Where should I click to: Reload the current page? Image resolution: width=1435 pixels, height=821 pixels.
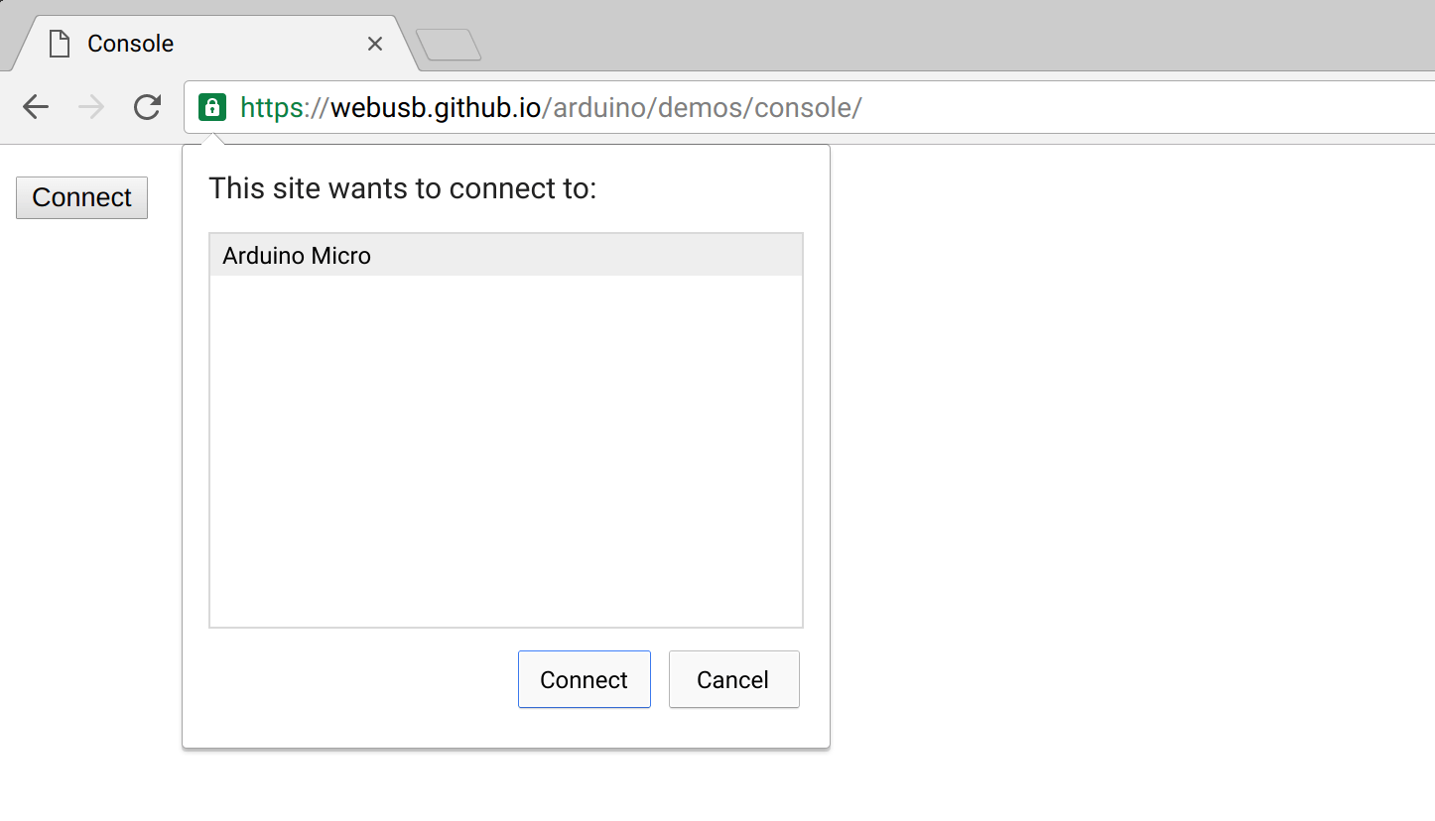pos(148,107)
